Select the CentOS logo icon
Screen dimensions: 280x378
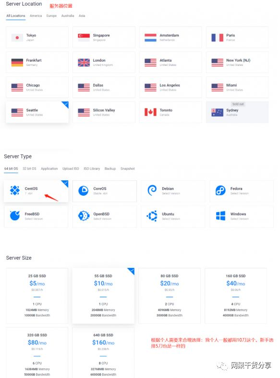tap(15, 190)
